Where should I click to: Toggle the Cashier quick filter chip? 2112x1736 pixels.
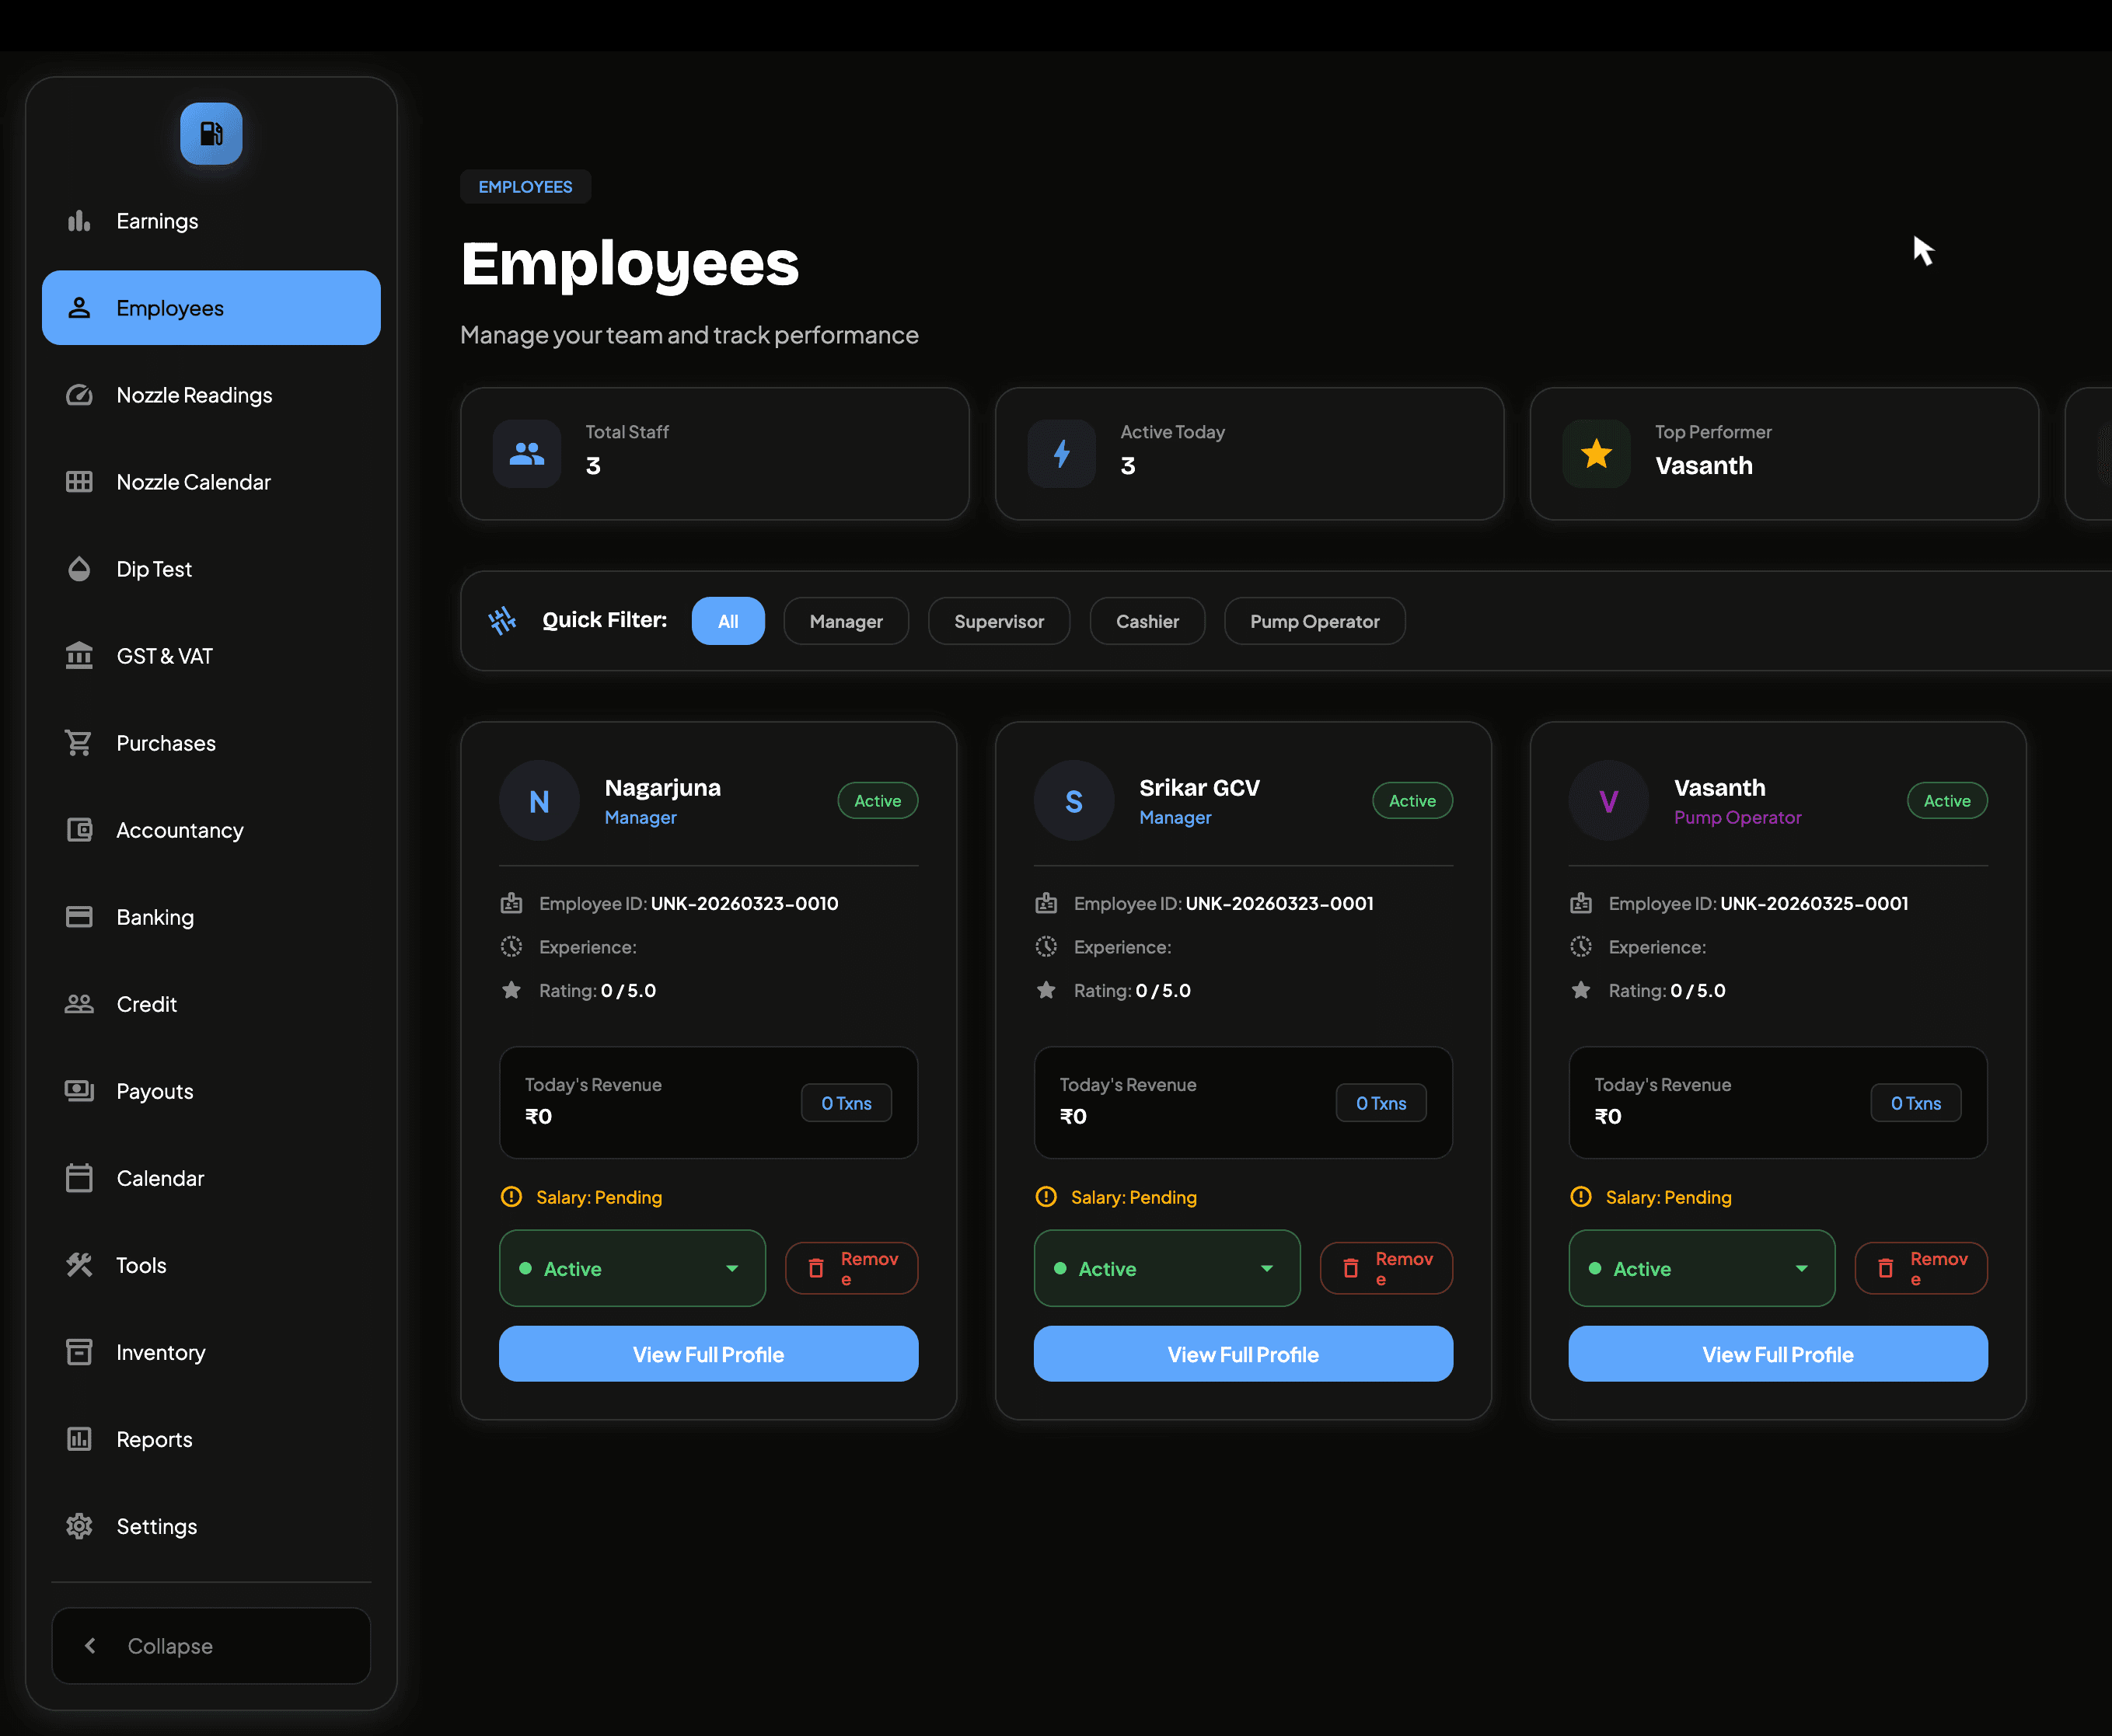tap(1147, 621)
